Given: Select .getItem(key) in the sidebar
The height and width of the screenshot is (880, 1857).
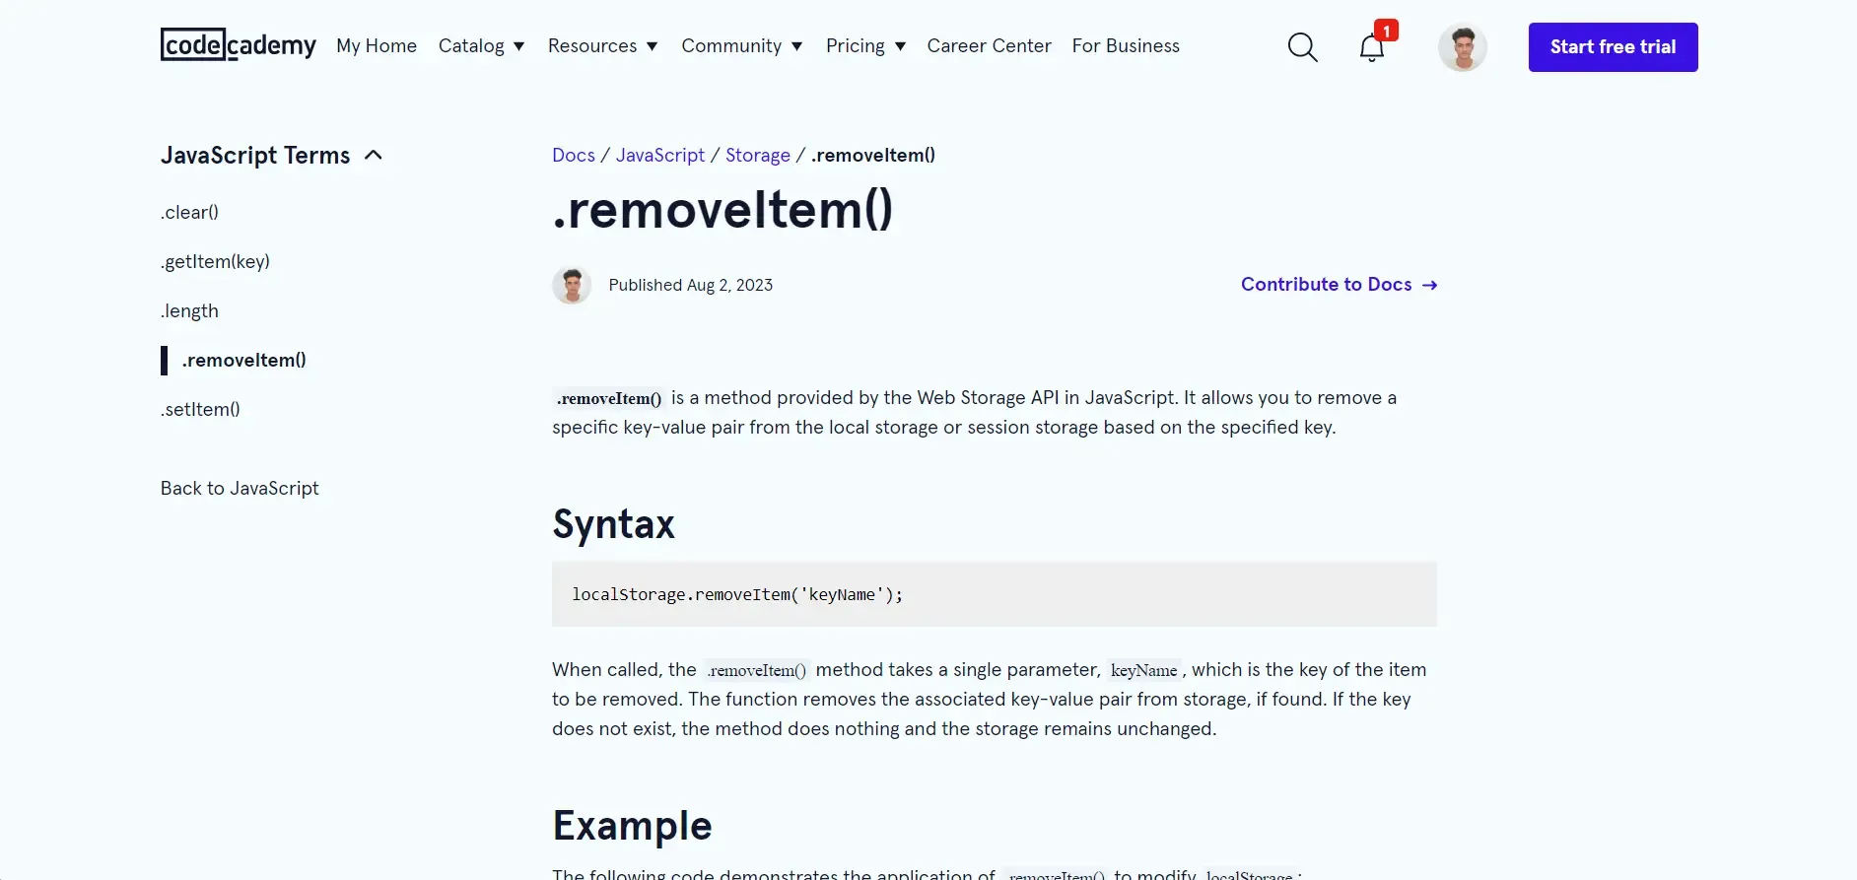Looking at the screenshot, I should tap(215, 262).
